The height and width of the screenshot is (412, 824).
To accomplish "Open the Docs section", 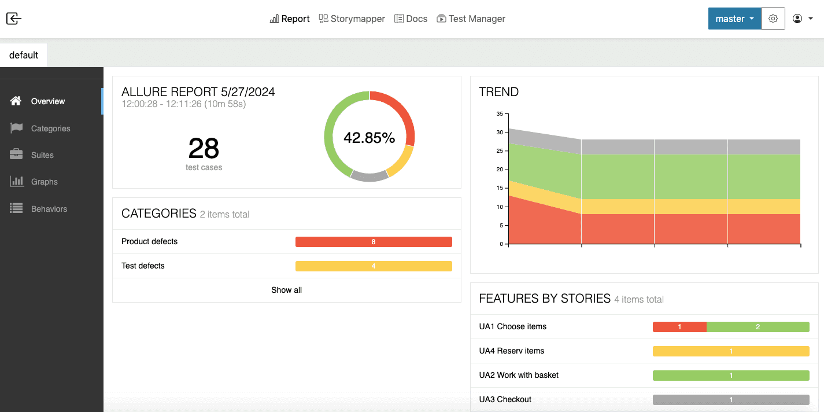I will click(411, 19).
